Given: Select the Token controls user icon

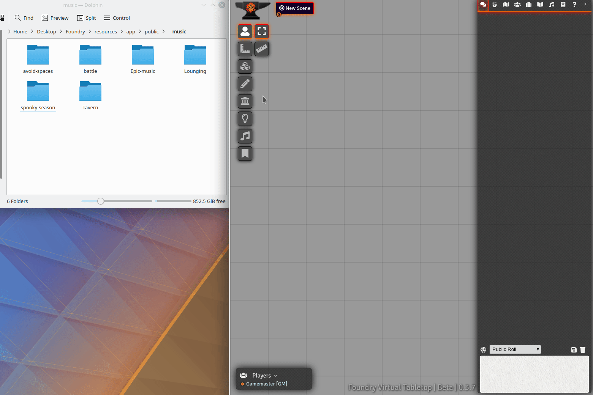Looking at the screenshot, I should tap(245, 31).
